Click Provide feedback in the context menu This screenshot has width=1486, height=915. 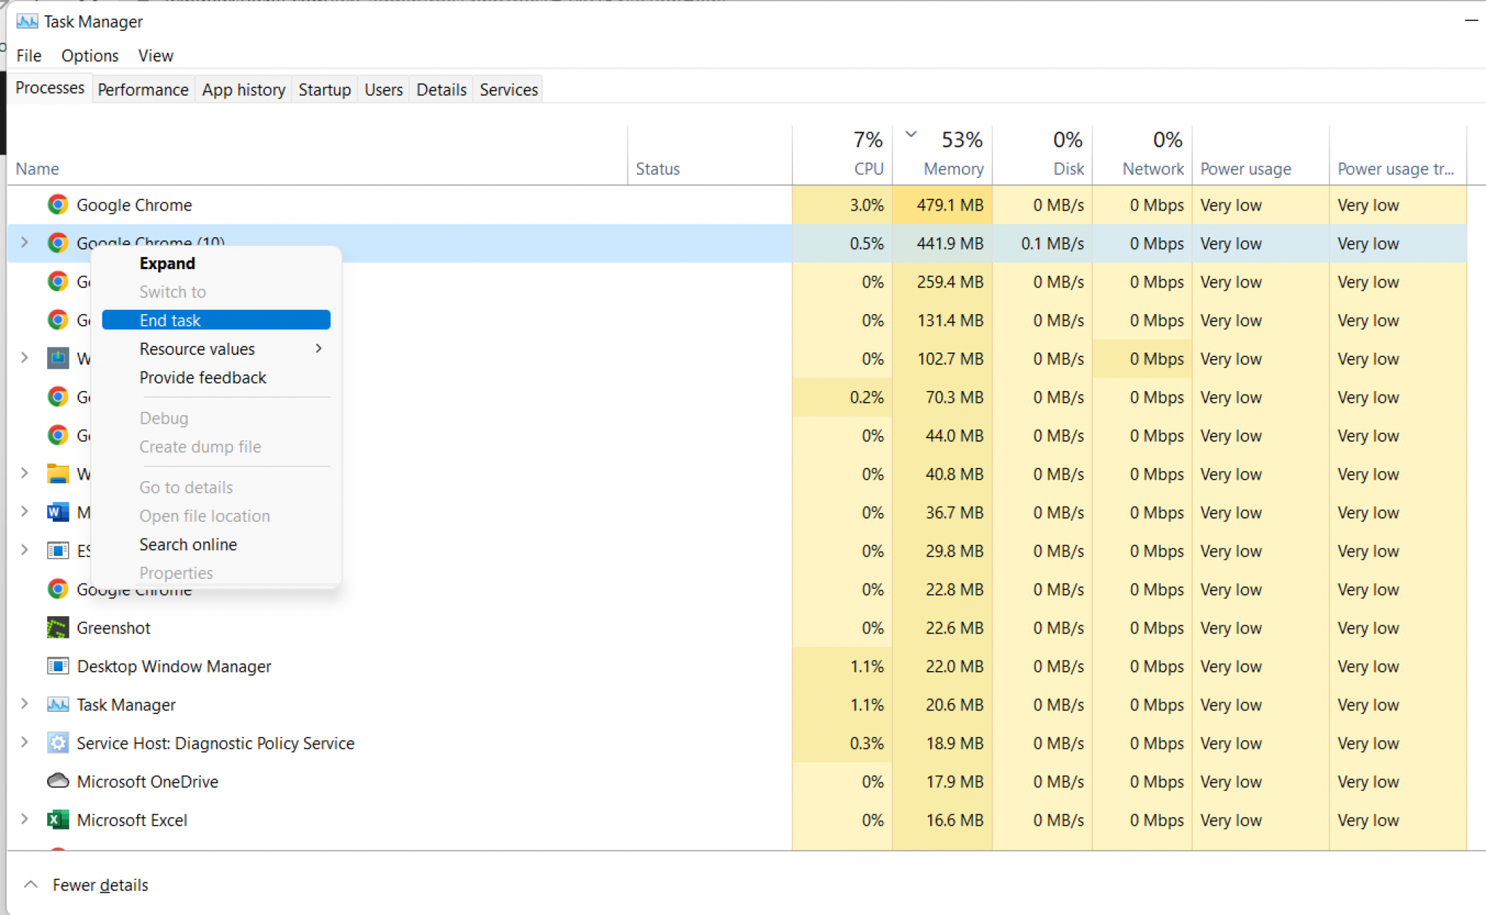coord(203,377)
